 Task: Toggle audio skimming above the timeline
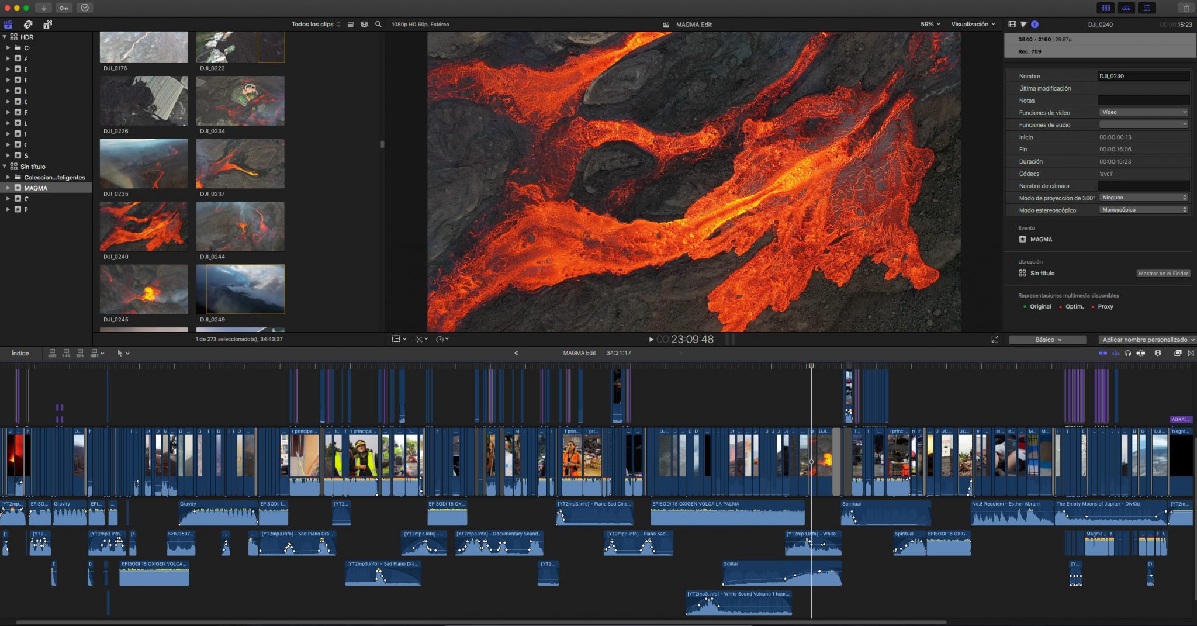point(1115,353)
